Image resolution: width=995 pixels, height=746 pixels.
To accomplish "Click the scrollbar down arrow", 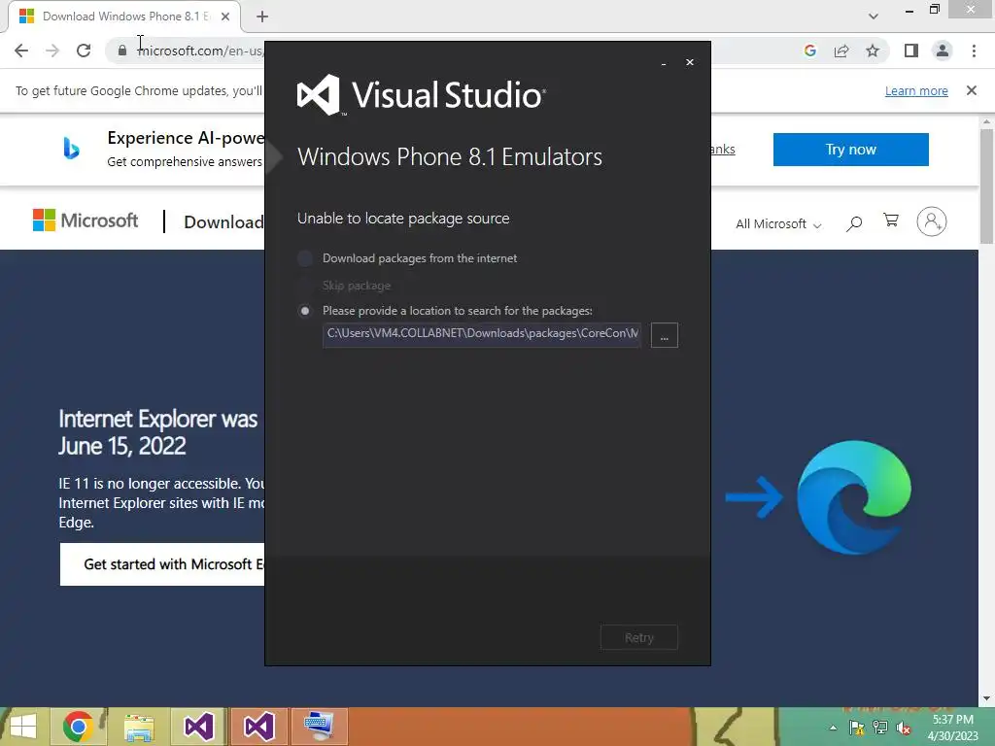I will tap(986, 699).
